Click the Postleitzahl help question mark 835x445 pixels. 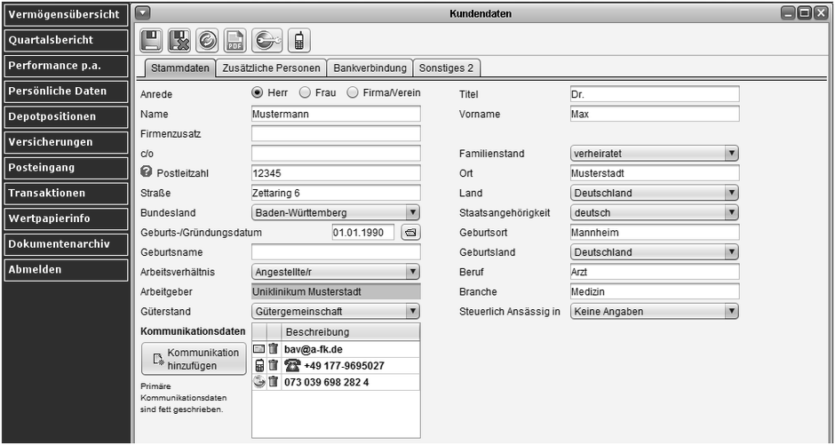[x=147, y=172]
